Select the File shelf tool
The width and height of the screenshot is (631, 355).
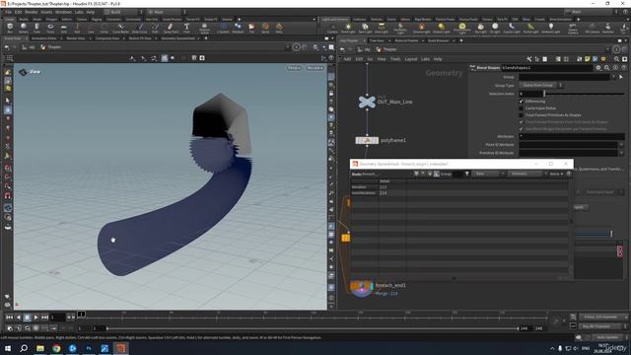251,28
